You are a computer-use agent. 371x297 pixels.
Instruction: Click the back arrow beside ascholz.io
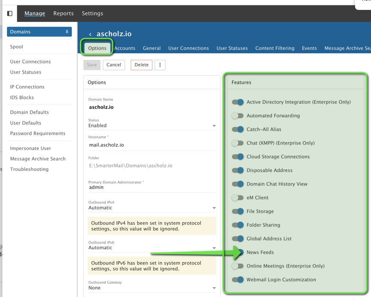pos(90,34)
